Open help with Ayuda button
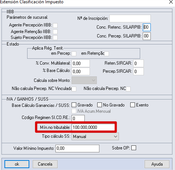The image size is (175, 170). pos(157,164)
